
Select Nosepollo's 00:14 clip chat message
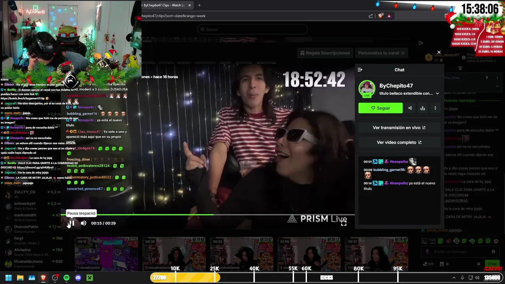click(x=399, y=186)
